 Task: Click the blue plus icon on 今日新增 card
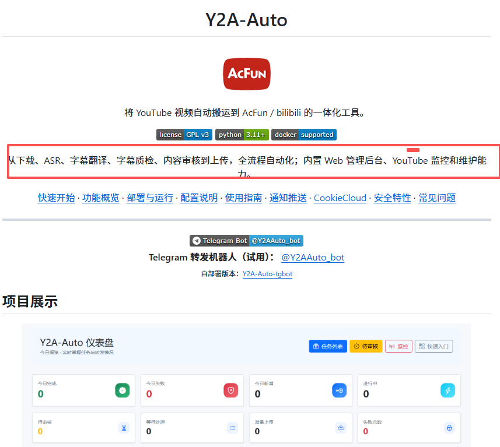point(340,390)
